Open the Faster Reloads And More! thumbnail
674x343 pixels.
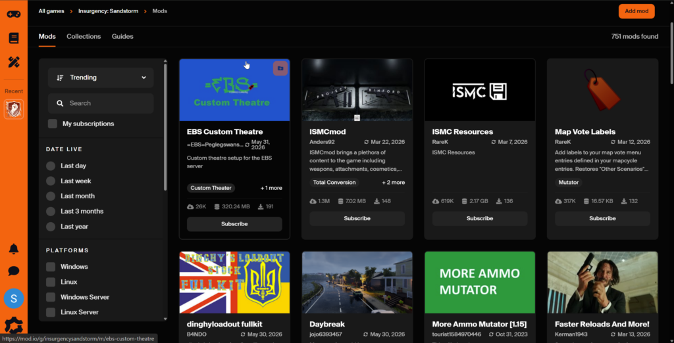602,283
